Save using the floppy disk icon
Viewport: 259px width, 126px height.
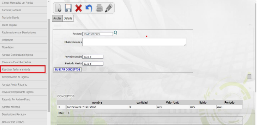tap(68, 8)
